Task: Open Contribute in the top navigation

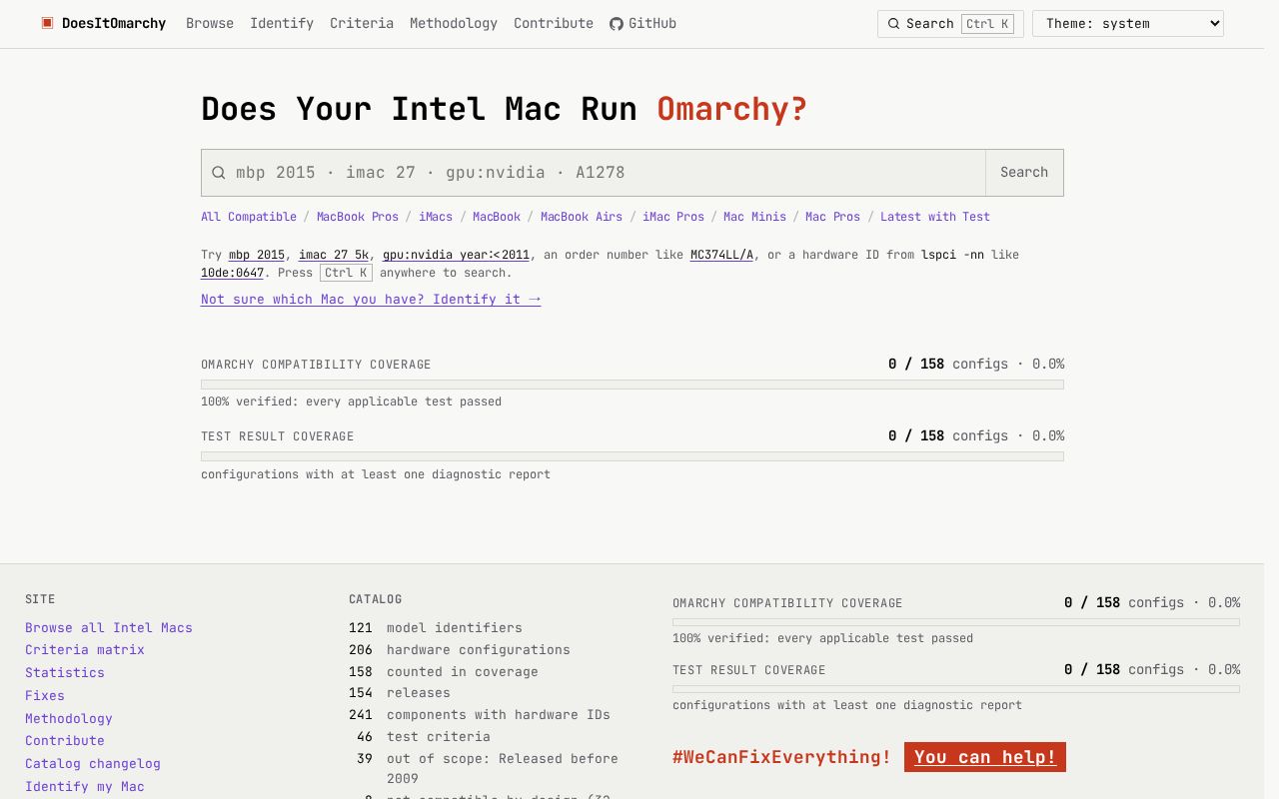Action: point(554,23)
